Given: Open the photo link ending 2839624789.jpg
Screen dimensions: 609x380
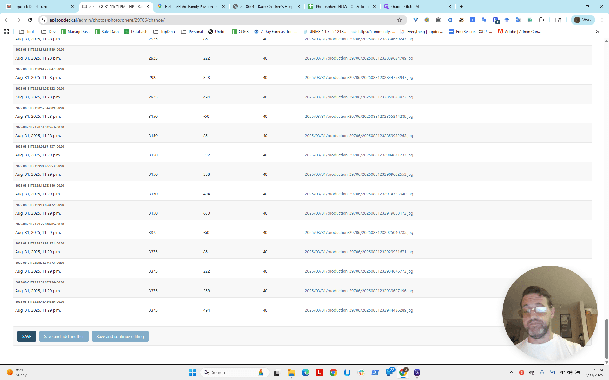Looking at the screenshot, I should click(x=359, y=58).
